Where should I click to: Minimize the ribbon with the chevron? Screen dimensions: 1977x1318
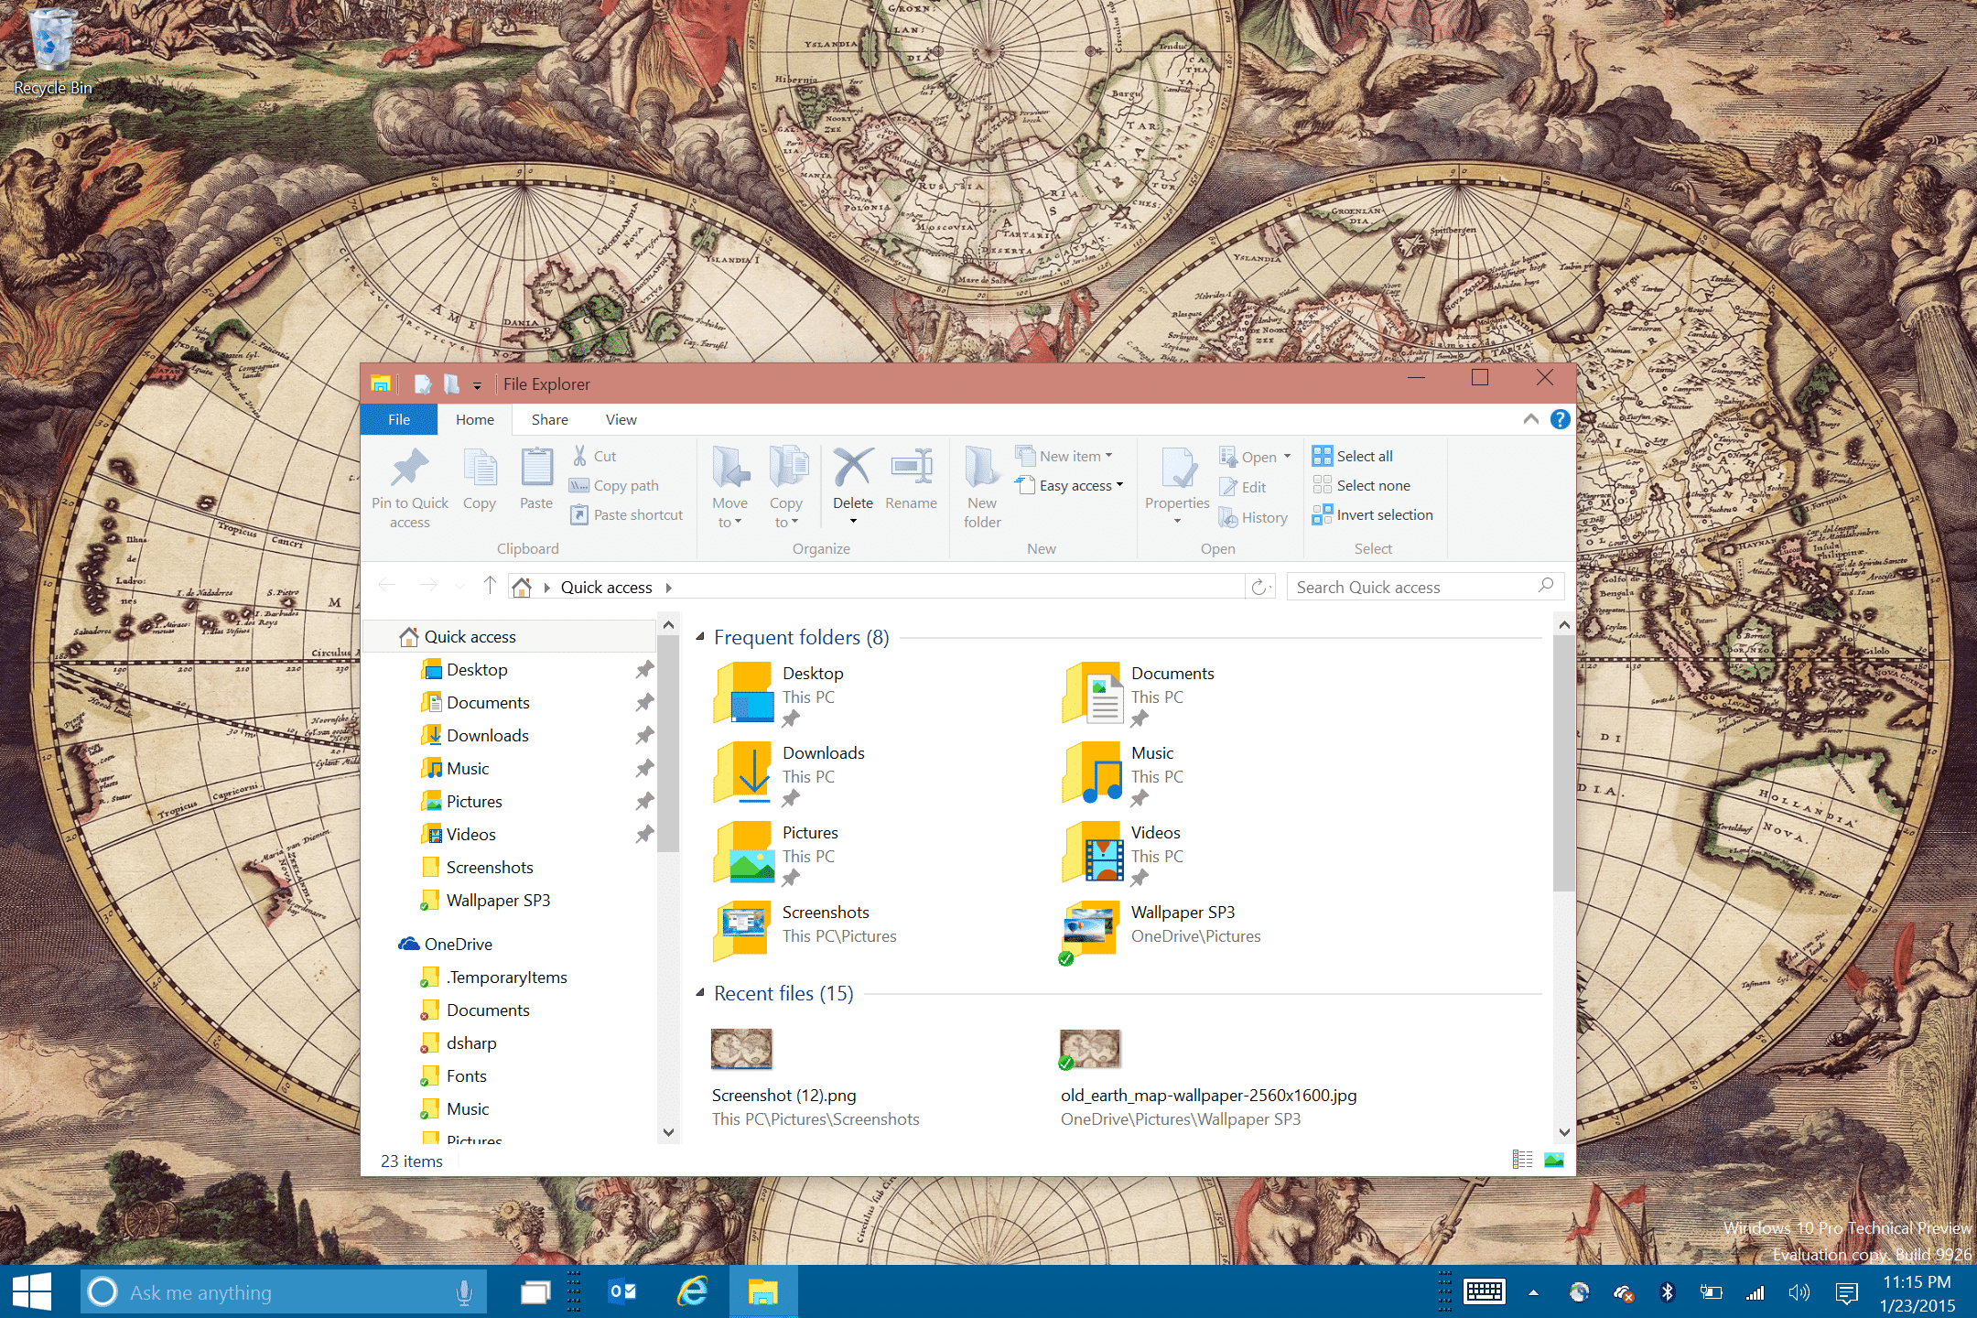(x=1530, y=419)
